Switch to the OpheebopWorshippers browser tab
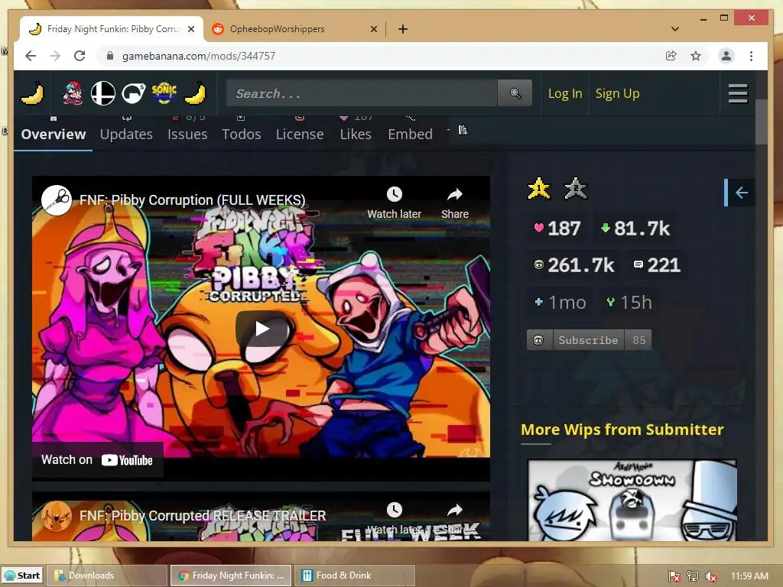 294,29
